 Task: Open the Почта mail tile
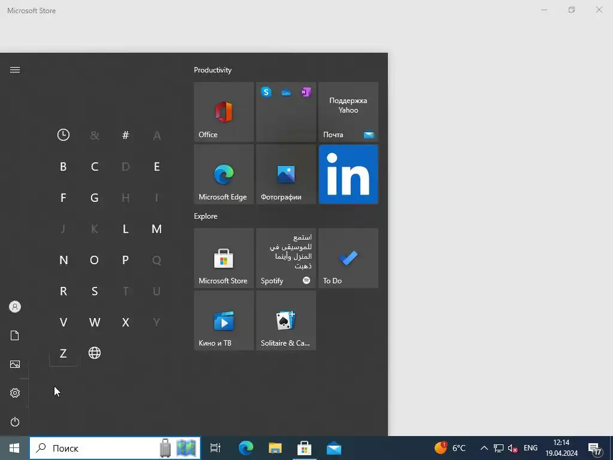[x=348, y=112]
